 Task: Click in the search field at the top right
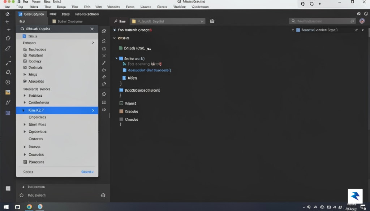(322, 21)
